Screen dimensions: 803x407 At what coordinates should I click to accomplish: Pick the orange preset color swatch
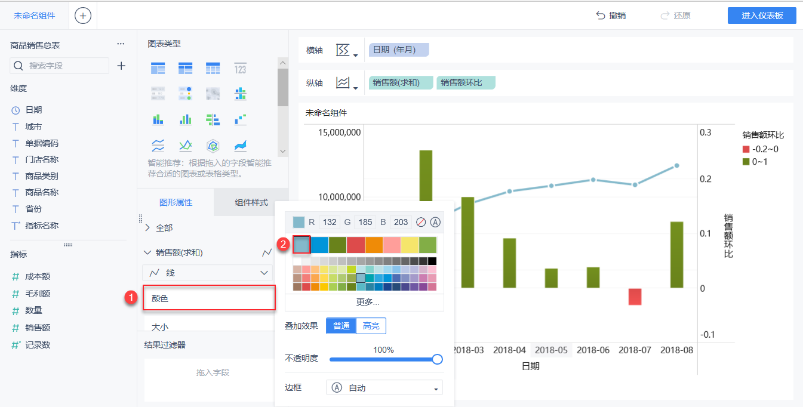coord(374,245)
